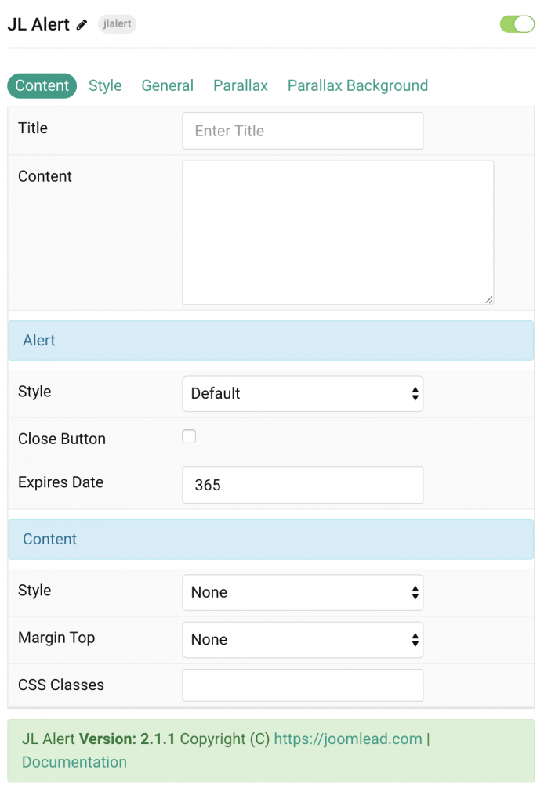Switch to the Parallax Background tab
Viewport: 544px width, 802px height.
[357, 85]
